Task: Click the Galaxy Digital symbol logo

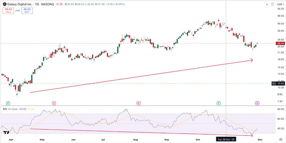Action: point(5,4)
